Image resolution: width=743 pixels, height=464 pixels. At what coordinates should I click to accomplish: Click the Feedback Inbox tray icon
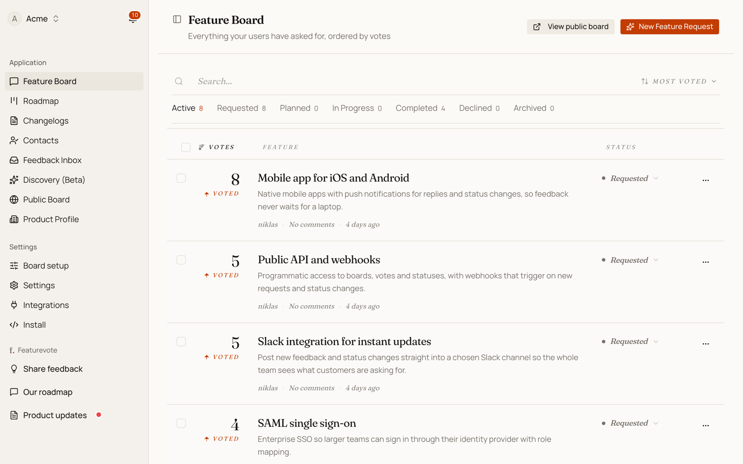(14, 160)
